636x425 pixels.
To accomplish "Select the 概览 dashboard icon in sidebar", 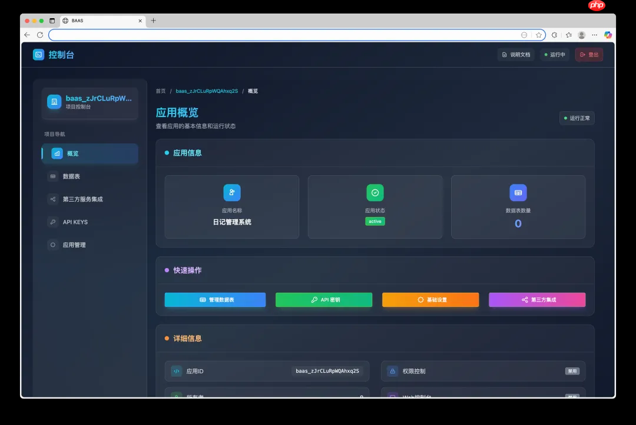I will (58, 153).
